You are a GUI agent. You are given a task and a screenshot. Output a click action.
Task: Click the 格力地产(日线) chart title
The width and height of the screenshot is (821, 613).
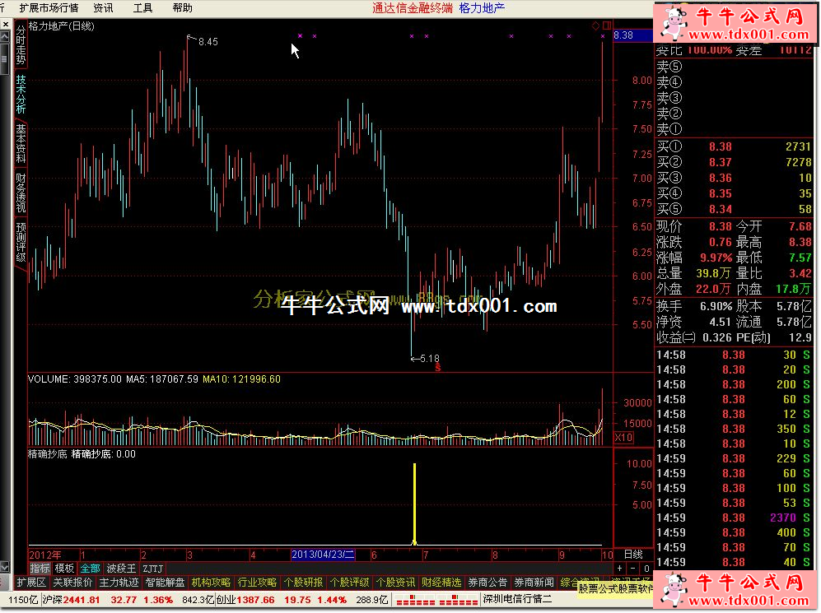(x=61, y=26)
